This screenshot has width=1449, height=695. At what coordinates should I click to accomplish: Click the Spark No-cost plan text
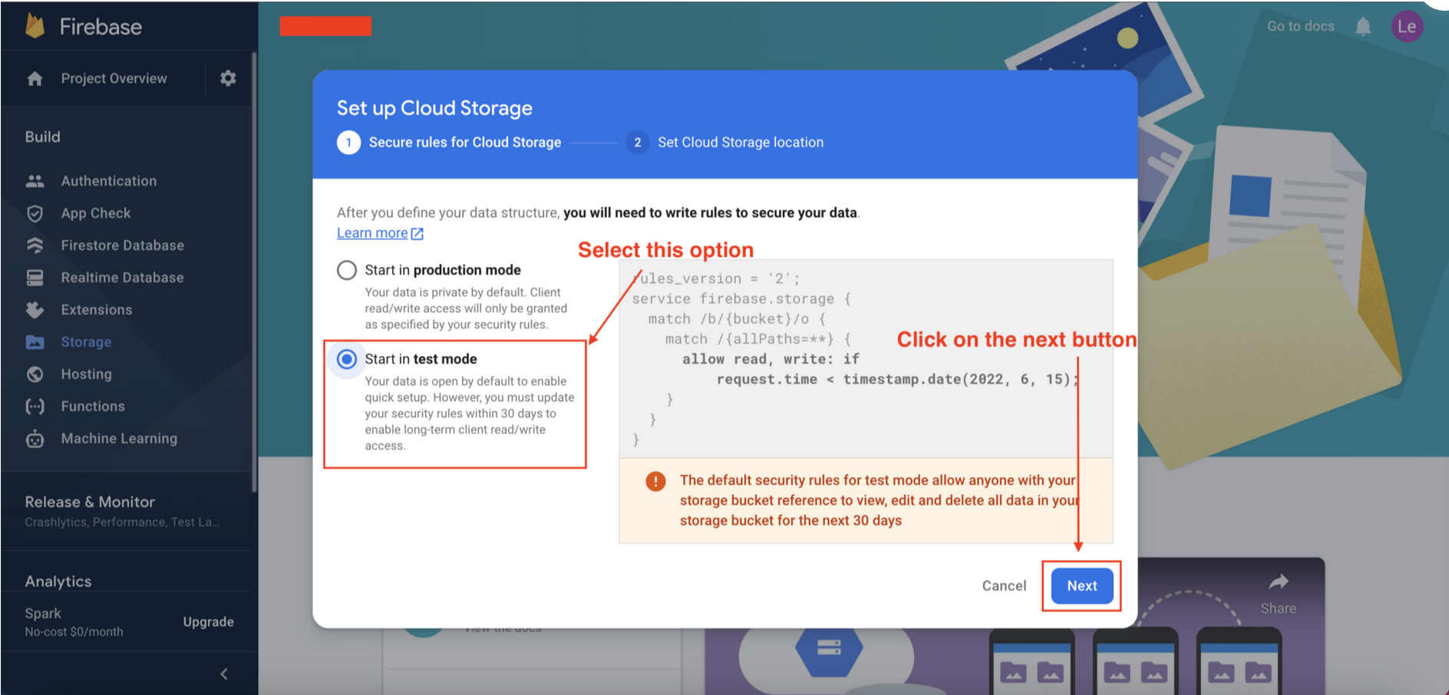coord(74,622)
